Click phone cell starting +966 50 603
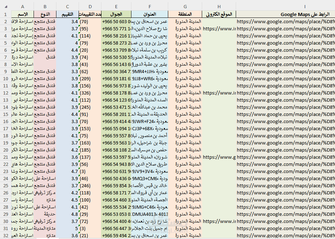The image size is (335, 239). pyautogui.click(x=116, y=21)
